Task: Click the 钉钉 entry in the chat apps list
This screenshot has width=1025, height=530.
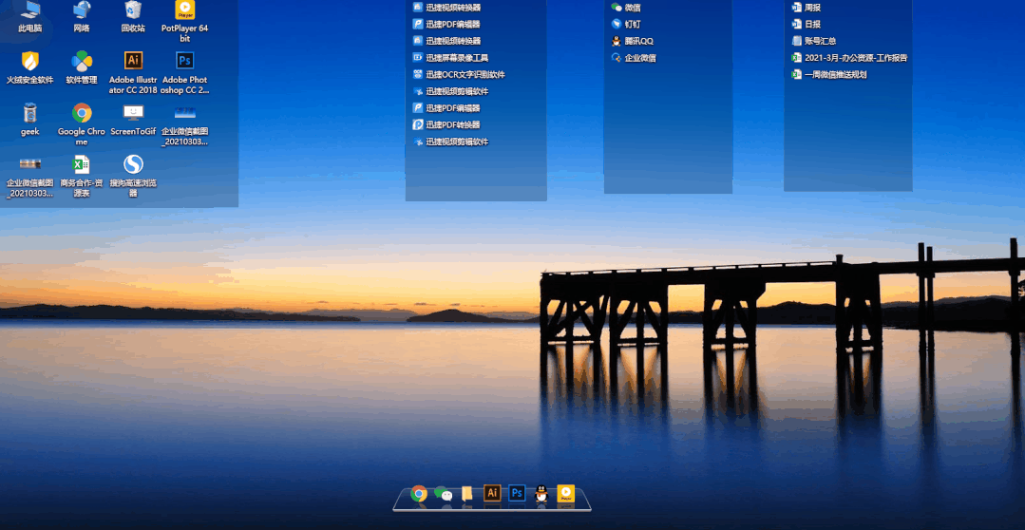Action: tap(632, 24)
